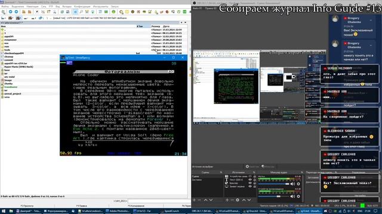The height and width of the screenshot is (214, 382).
Task: Open the Инструменты menu in Total Commander
Action: tap(100, 7)
